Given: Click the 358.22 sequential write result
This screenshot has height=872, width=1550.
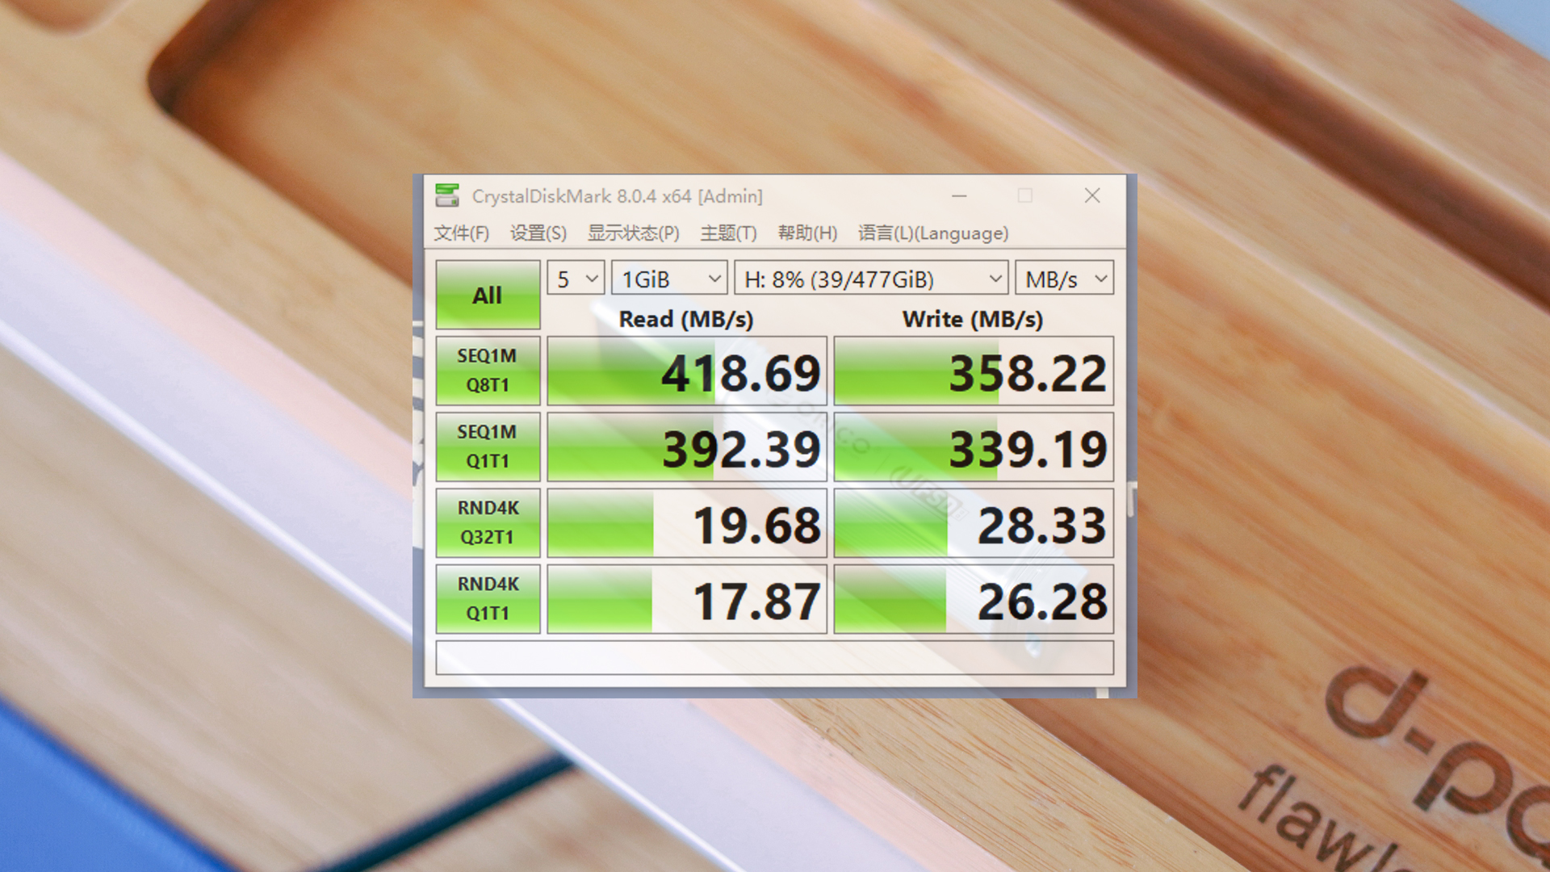Looking at the screenshot, I should (x=974, y=371).
